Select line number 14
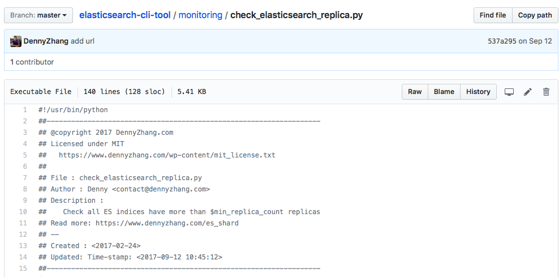This screenshot has width=559, height=277. (23, 257)
